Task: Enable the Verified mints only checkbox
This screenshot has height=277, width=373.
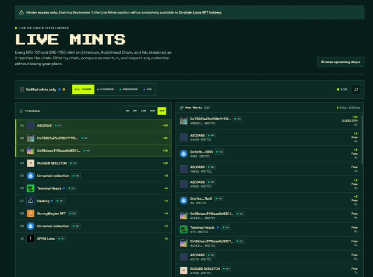Action: (x=22, y=89)
